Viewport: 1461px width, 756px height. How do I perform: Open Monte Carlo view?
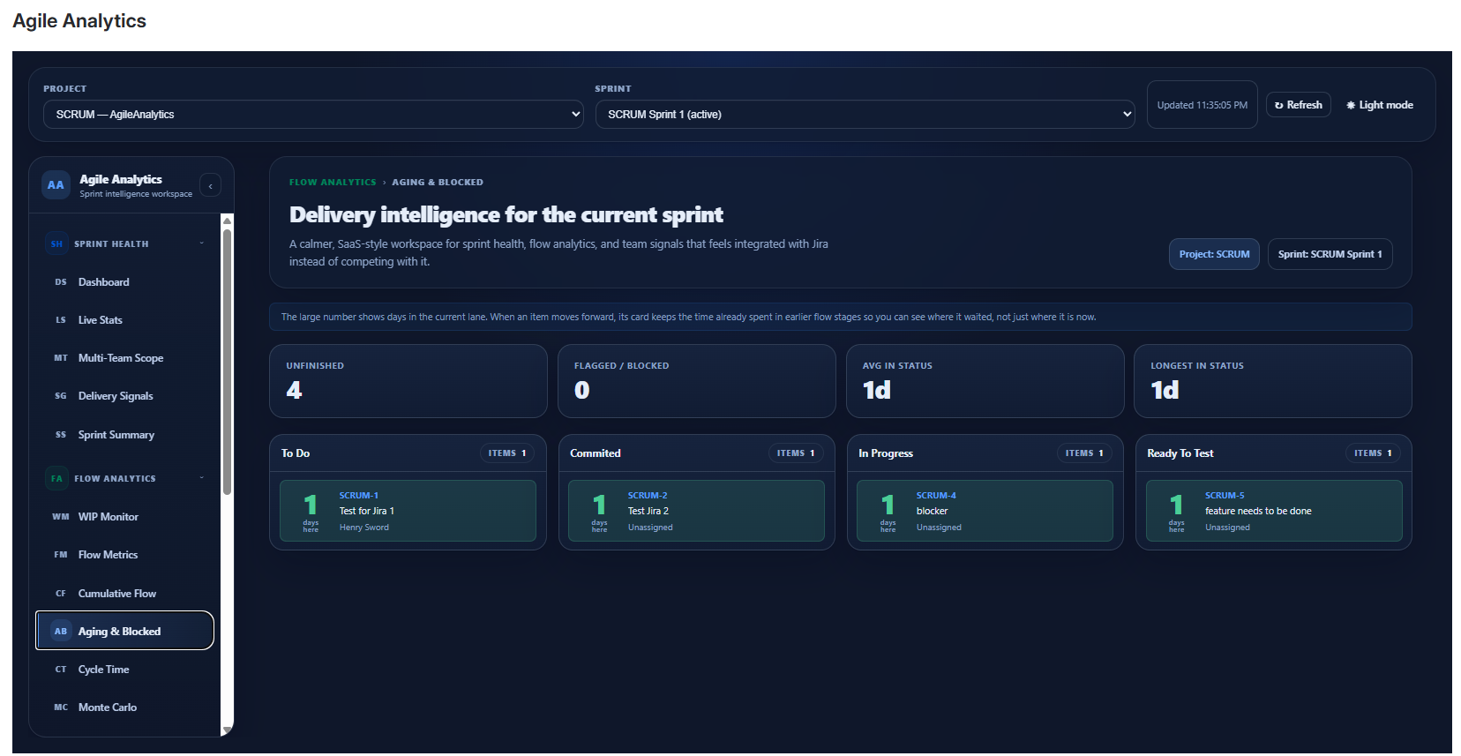125,707
